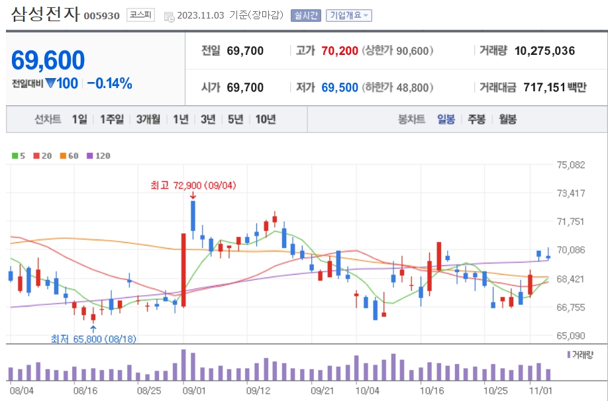The image size is (608, 401).
Task: Open the 봉차트 candlestick chart mode
Action: tap(412, 119)
